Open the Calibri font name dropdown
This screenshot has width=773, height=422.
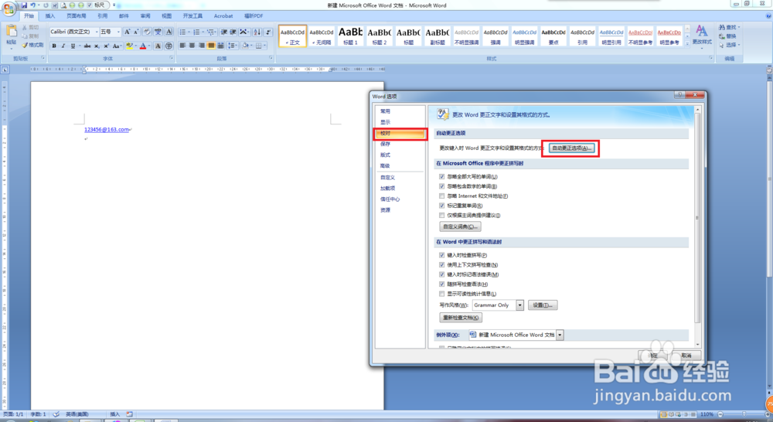[96, 32]
